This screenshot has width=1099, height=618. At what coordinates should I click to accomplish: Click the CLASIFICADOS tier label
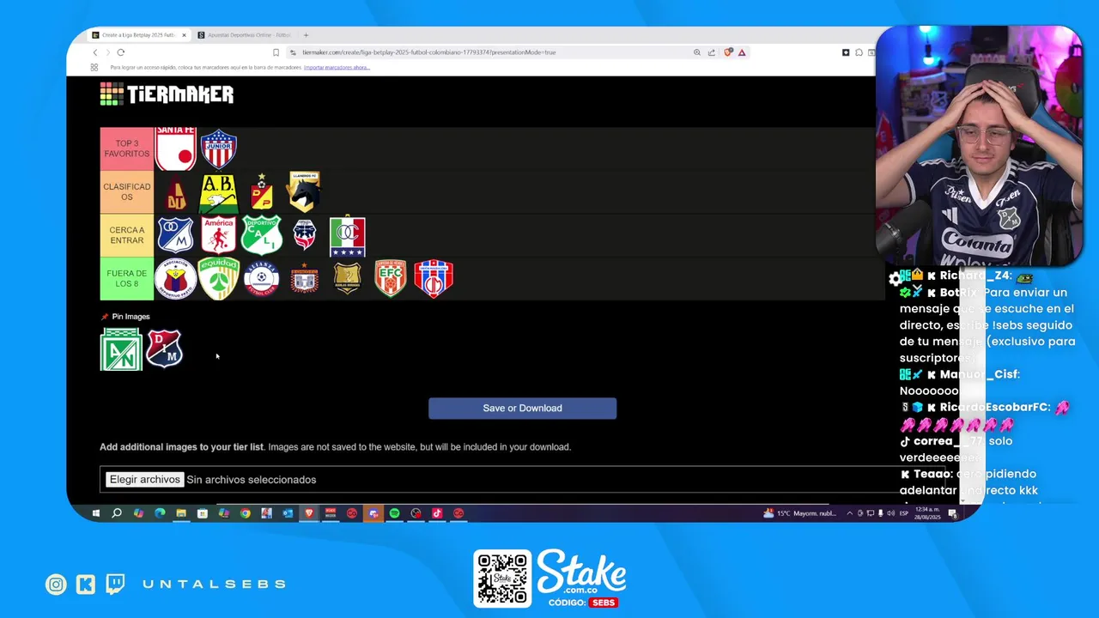127,192
